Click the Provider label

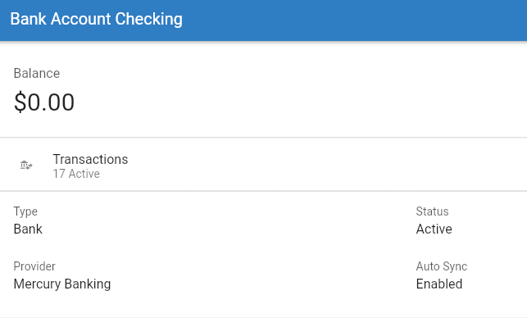tap(34, 266)
